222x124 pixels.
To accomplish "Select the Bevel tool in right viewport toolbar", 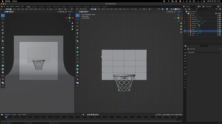I will pos(77,55).
